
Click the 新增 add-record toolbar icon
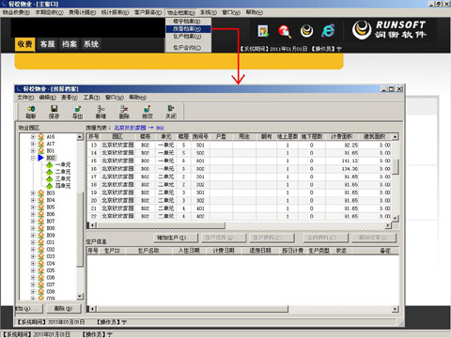[101, 109]
